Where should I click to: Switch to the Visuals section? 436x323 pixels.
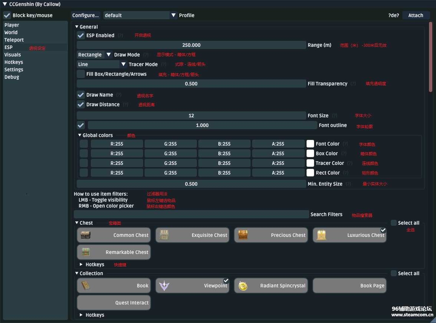pyautogui.click(x=13, y=55)
